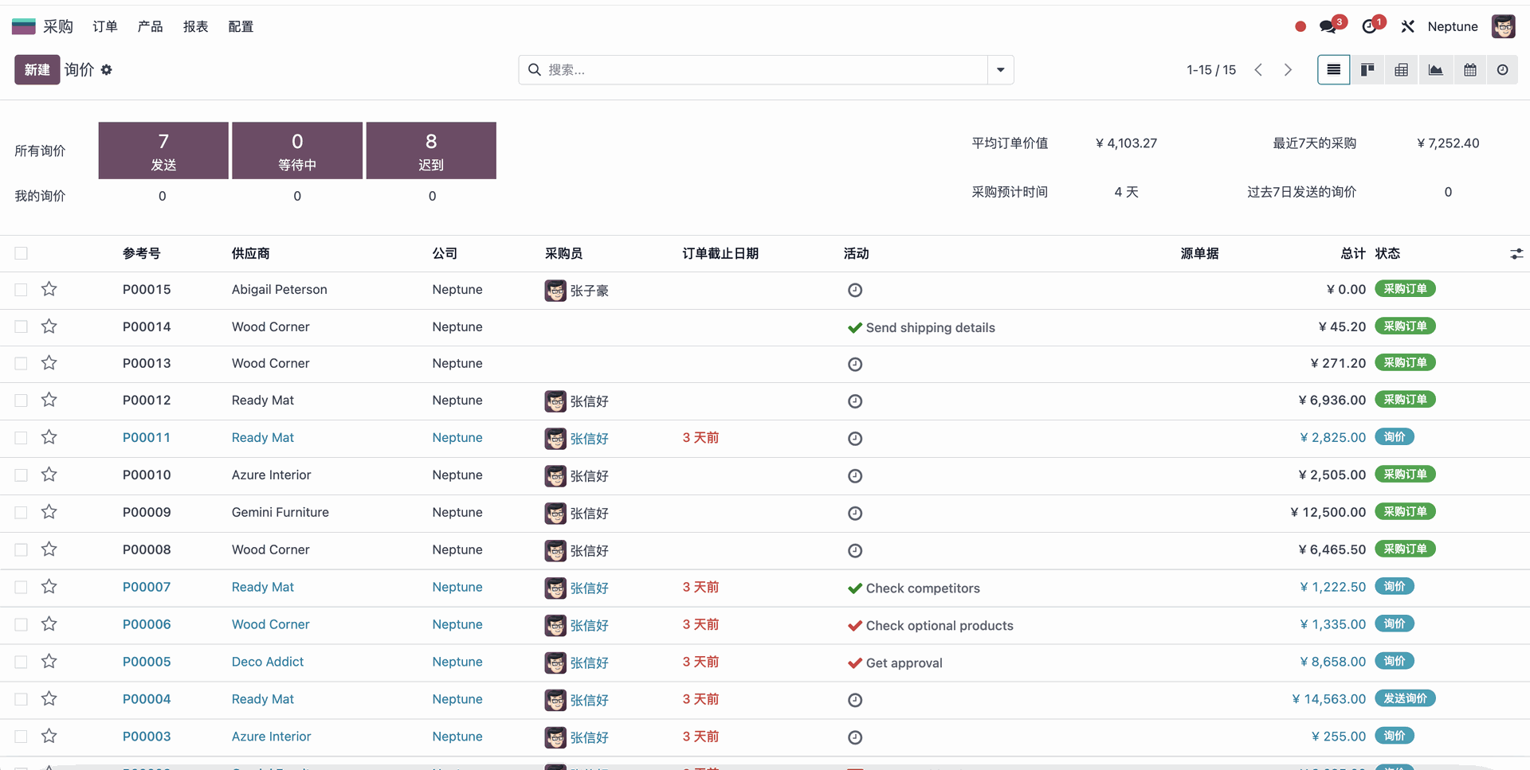Filter by 7 发送 quotations

coord(163,150)
